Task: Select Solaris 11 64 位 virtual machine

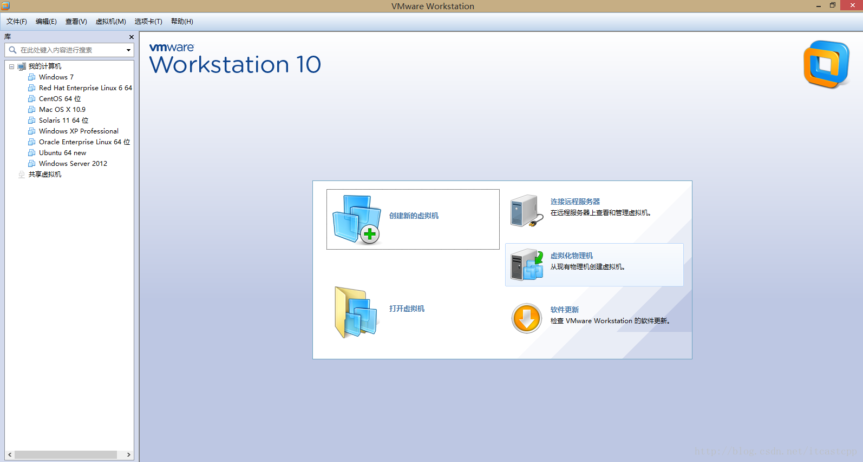Action: coord(64,120)
